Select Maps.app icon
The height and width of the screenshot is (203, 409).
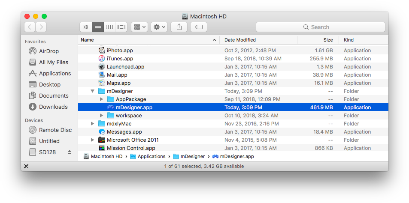102,83
